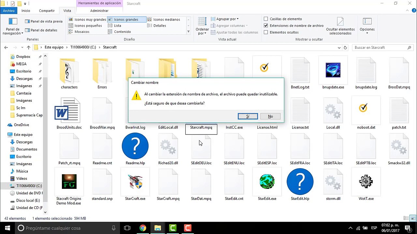The height and width of the screenshot is (234, 417).
Task: Open the Action Center notifications
Action: (x=408, y=228)
